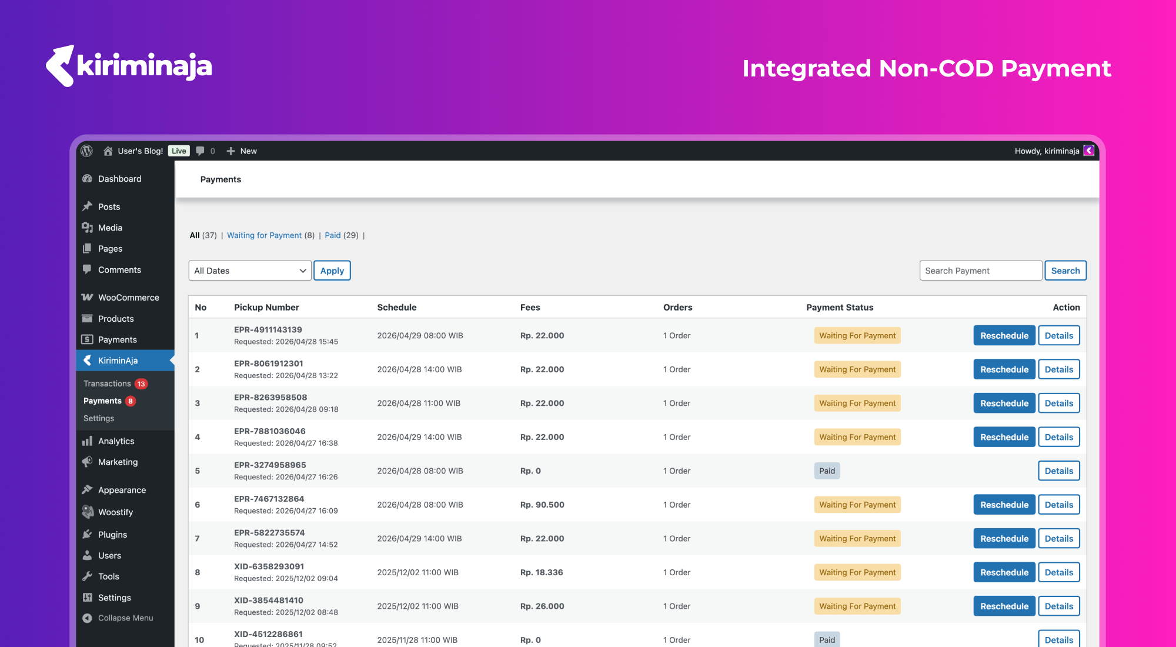Click the Marketing megaphone icon
The image size is (1176, 647).
click(x=88, y=462)
